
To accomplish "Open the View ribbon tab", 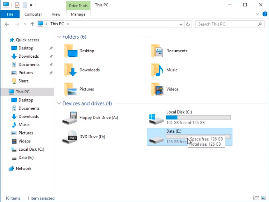I will pyautogui.click(x=56, y=14).
